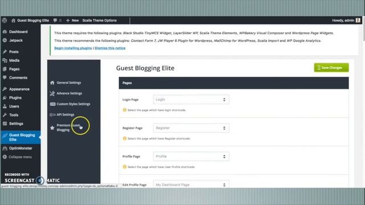Open the comments bubble icon in admin bar
365x205 pixels.
[55, 20]
